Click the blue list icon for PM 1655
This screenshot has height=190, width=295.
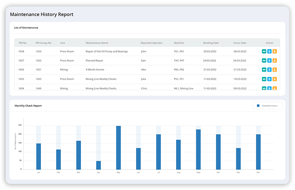[269, 79]
